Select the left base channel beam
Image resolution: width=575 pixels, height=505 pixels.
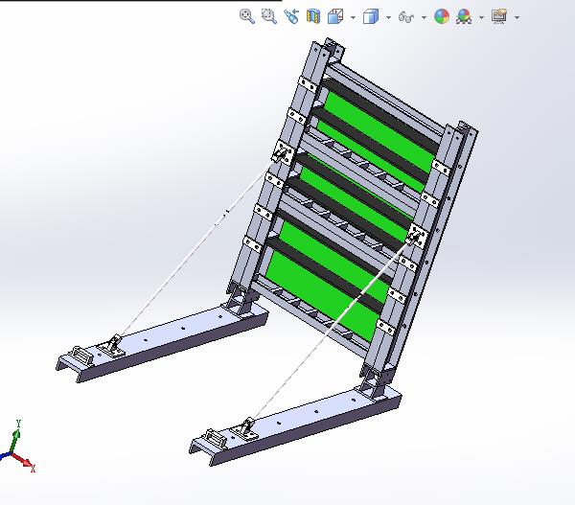(x=165, y=339)
